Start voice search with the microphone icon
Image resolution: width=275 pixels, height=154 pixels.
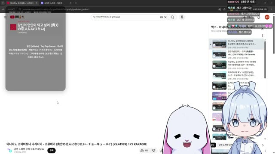182,17
